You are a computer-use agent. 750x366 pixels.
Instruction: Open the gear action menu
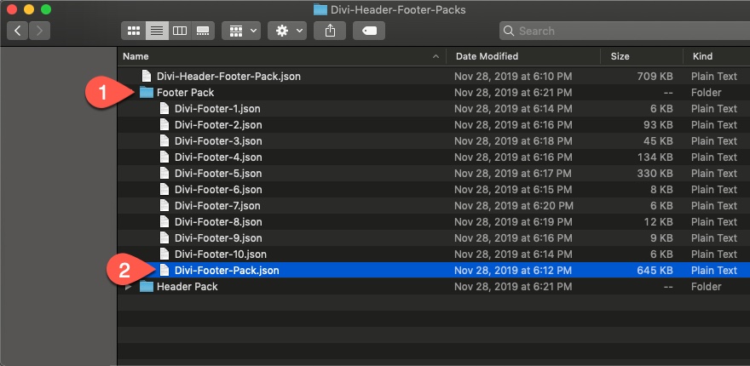pyautogui.click(x=287, y=31)
